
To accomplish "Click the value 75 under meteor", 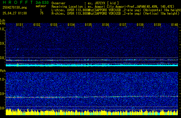I will 42,13.
